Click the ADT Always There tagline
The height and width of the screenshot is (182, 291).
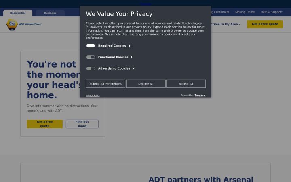point(30,24)
